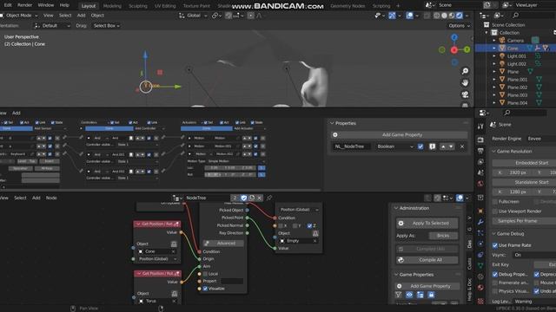The width and height of the screenshot is (556, 312).
Task: Toggle Debug Properties checkbox
Action: coord(495,274)
